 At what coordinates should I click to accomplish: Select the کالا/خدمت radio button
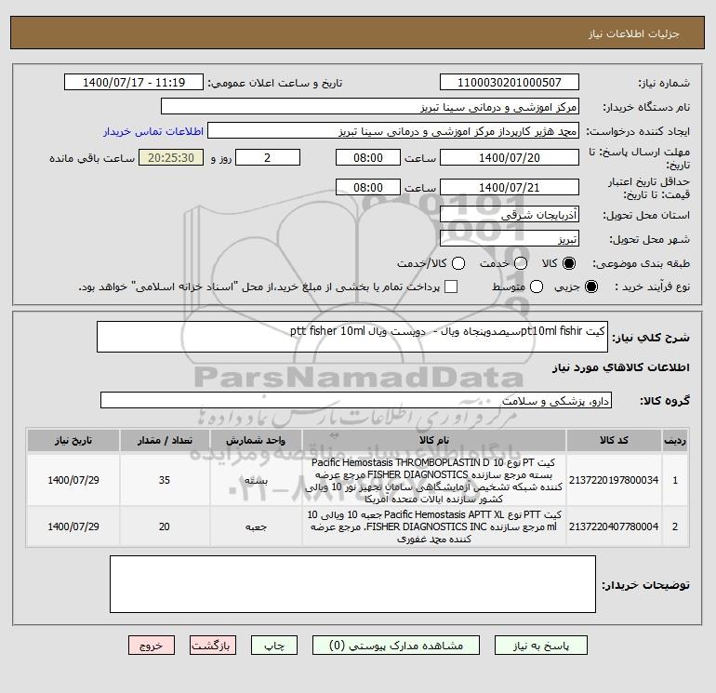coord(458,263)
